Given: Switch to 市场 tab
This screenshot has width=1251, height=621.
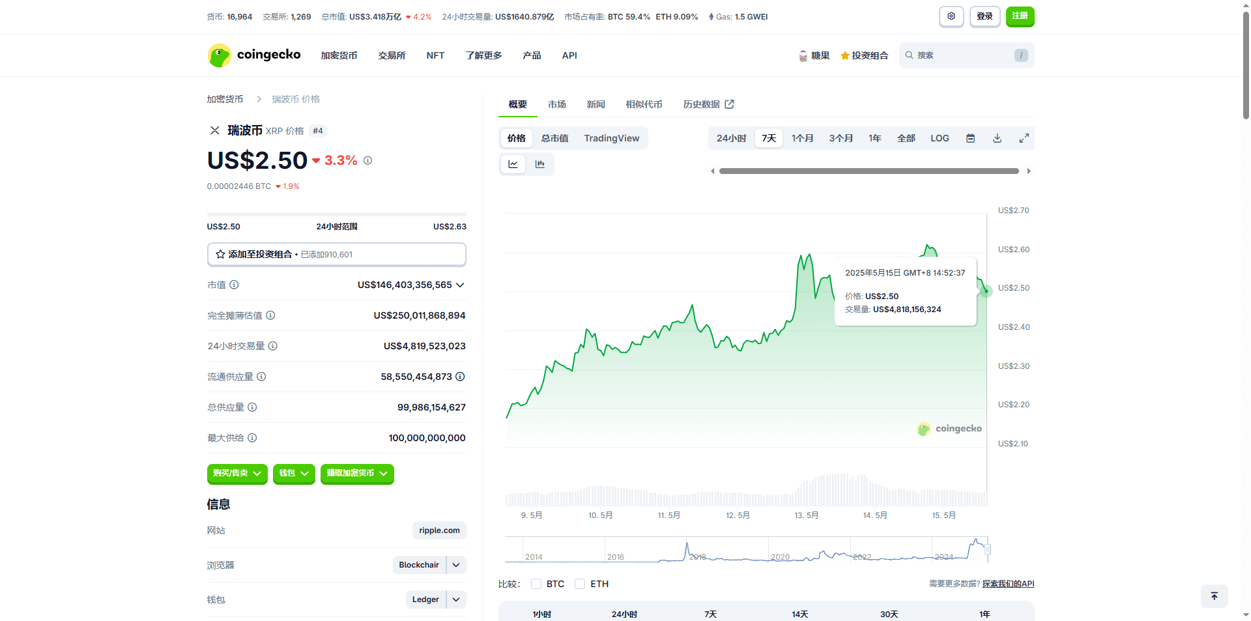Looking at the screenshot, I should [557, 104].
